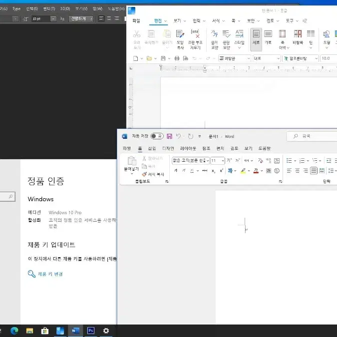The width and height of the screenshot is (337, 337).
Task: Toggle Word italic formatting button
Action: coord(184,171)
